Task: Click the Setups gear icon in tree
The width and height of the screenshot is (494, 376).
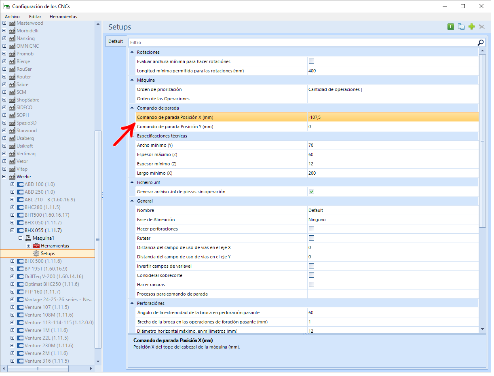Action: pyautogui.click(x=36, y=253)
